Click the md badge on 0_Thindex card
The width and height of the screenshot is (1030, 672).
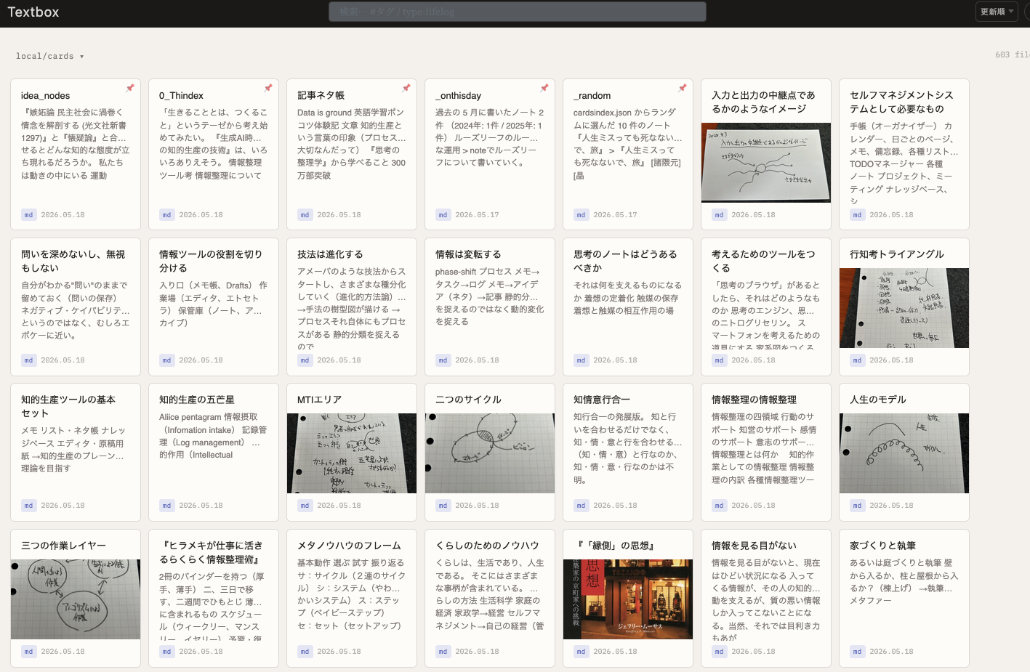coord(166,215)
